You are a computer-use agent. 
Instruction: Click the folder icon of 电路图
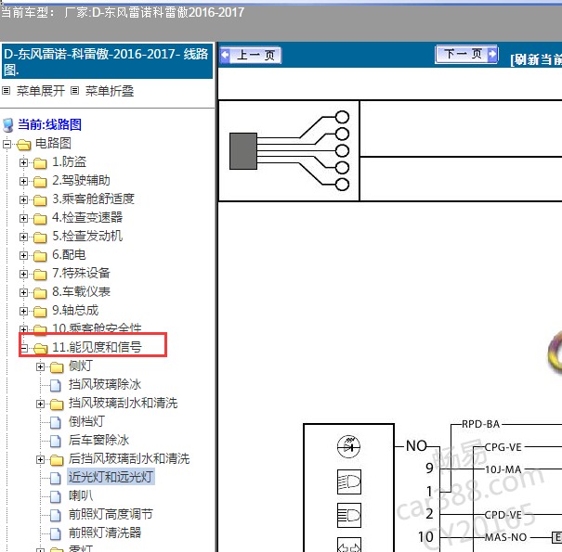[23, 145]
